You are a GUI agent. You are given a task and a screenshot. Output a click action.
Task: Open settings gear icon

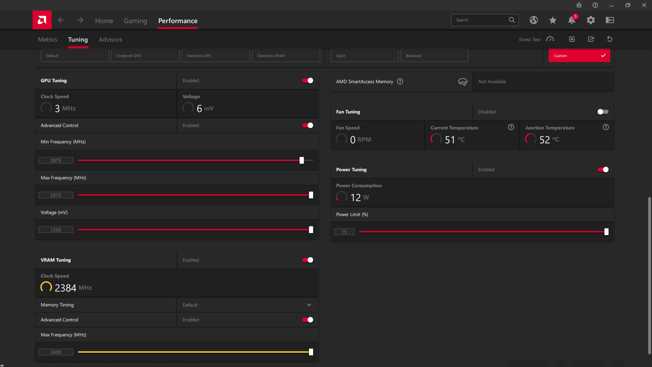click(x=591, y=20)
